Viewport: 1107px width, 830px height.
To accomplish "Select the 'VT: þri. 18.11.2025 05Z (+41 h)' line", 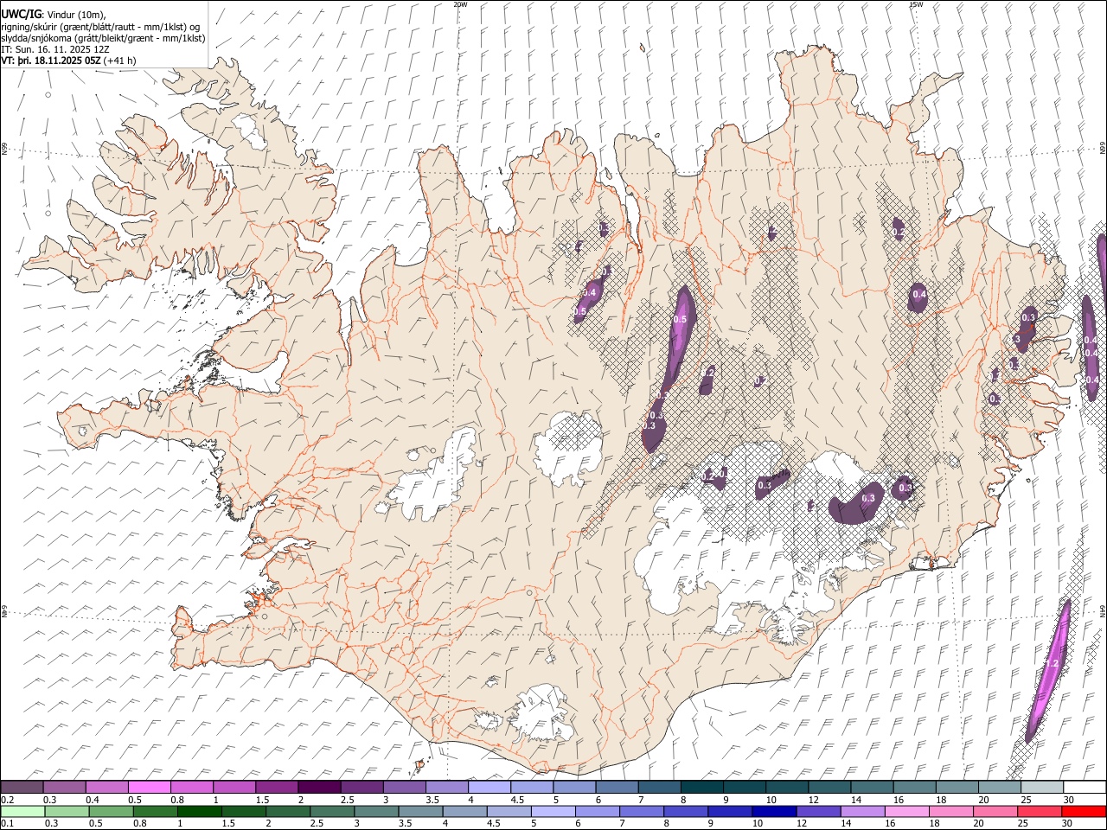I will (68, 61).
